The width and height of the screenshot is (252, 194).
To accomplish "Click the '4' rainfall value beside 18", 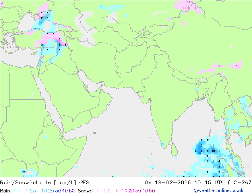I will point(207,150).
